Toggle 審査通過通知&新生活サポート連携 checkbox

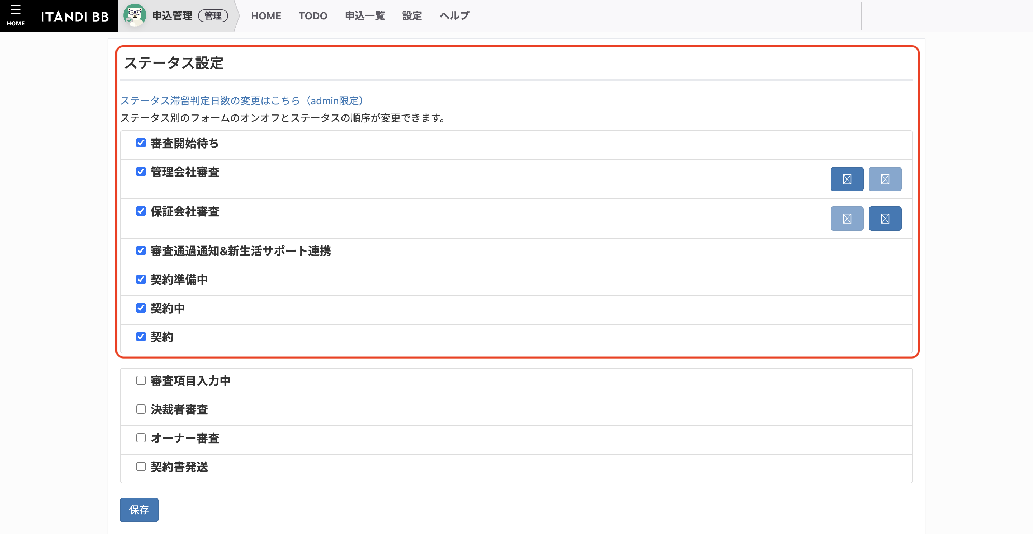click(141, 251)
